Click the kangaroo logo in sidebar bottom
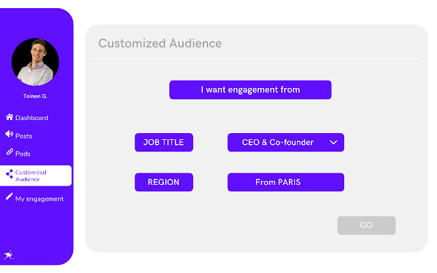437x273 pixels. 8,255
